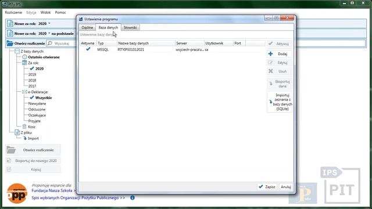Sort by Nazwa bazy danych column header
372x209 pixels.
146,44
